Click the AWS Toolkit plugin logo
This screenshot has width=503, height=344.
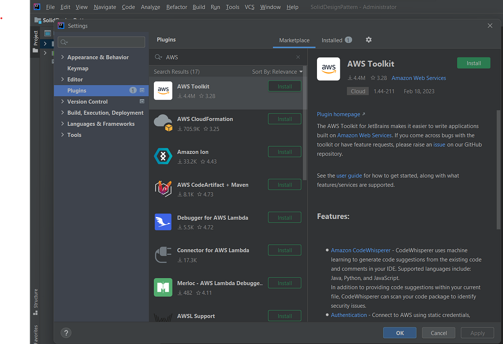pos(163,91)
